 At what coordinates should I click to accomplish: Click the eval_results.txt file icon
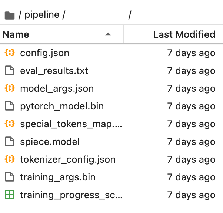(x=10, y=70)
